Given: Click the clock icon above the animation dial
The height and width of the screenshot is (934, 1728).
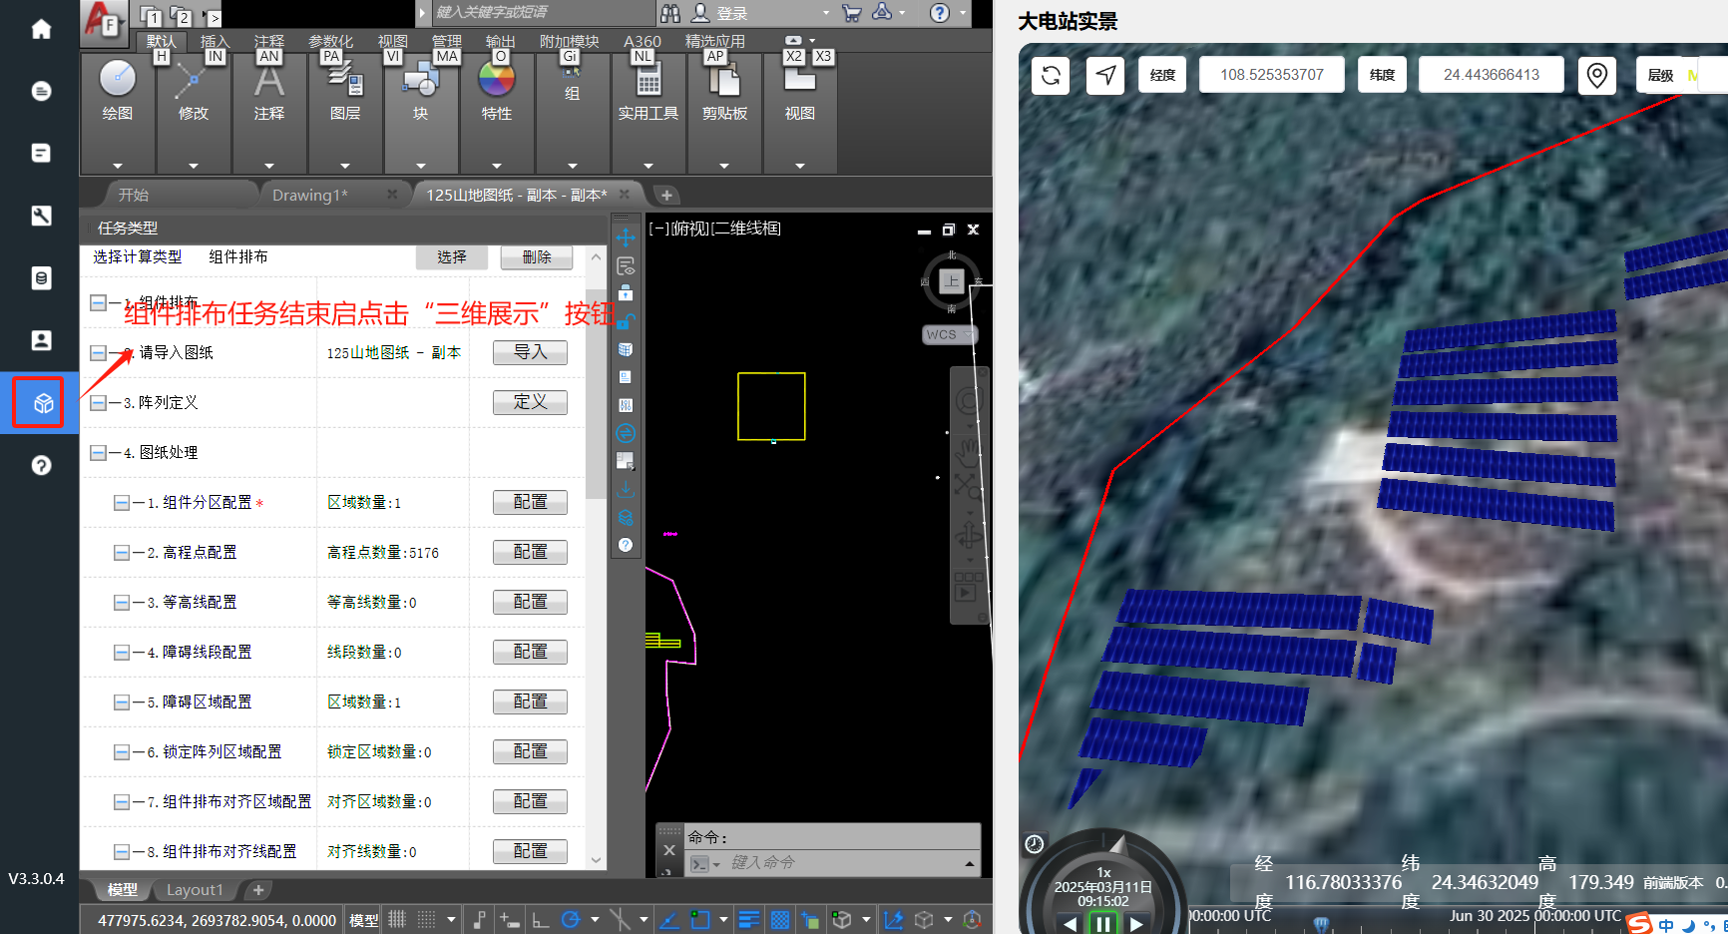Looking at the screenshot, I should click(1035, 844).
